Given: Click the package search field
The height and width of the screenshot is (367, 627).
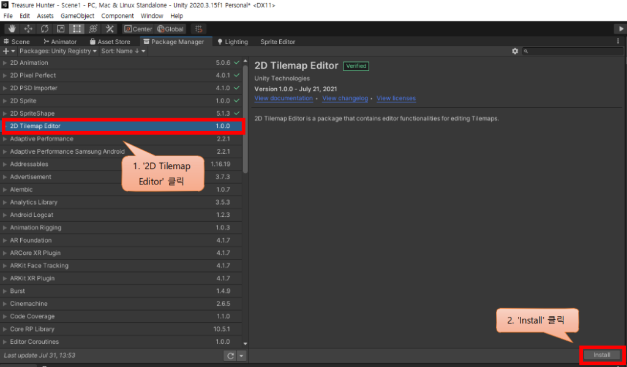Looking at the screenshot, I should click(x=573, y=51).
